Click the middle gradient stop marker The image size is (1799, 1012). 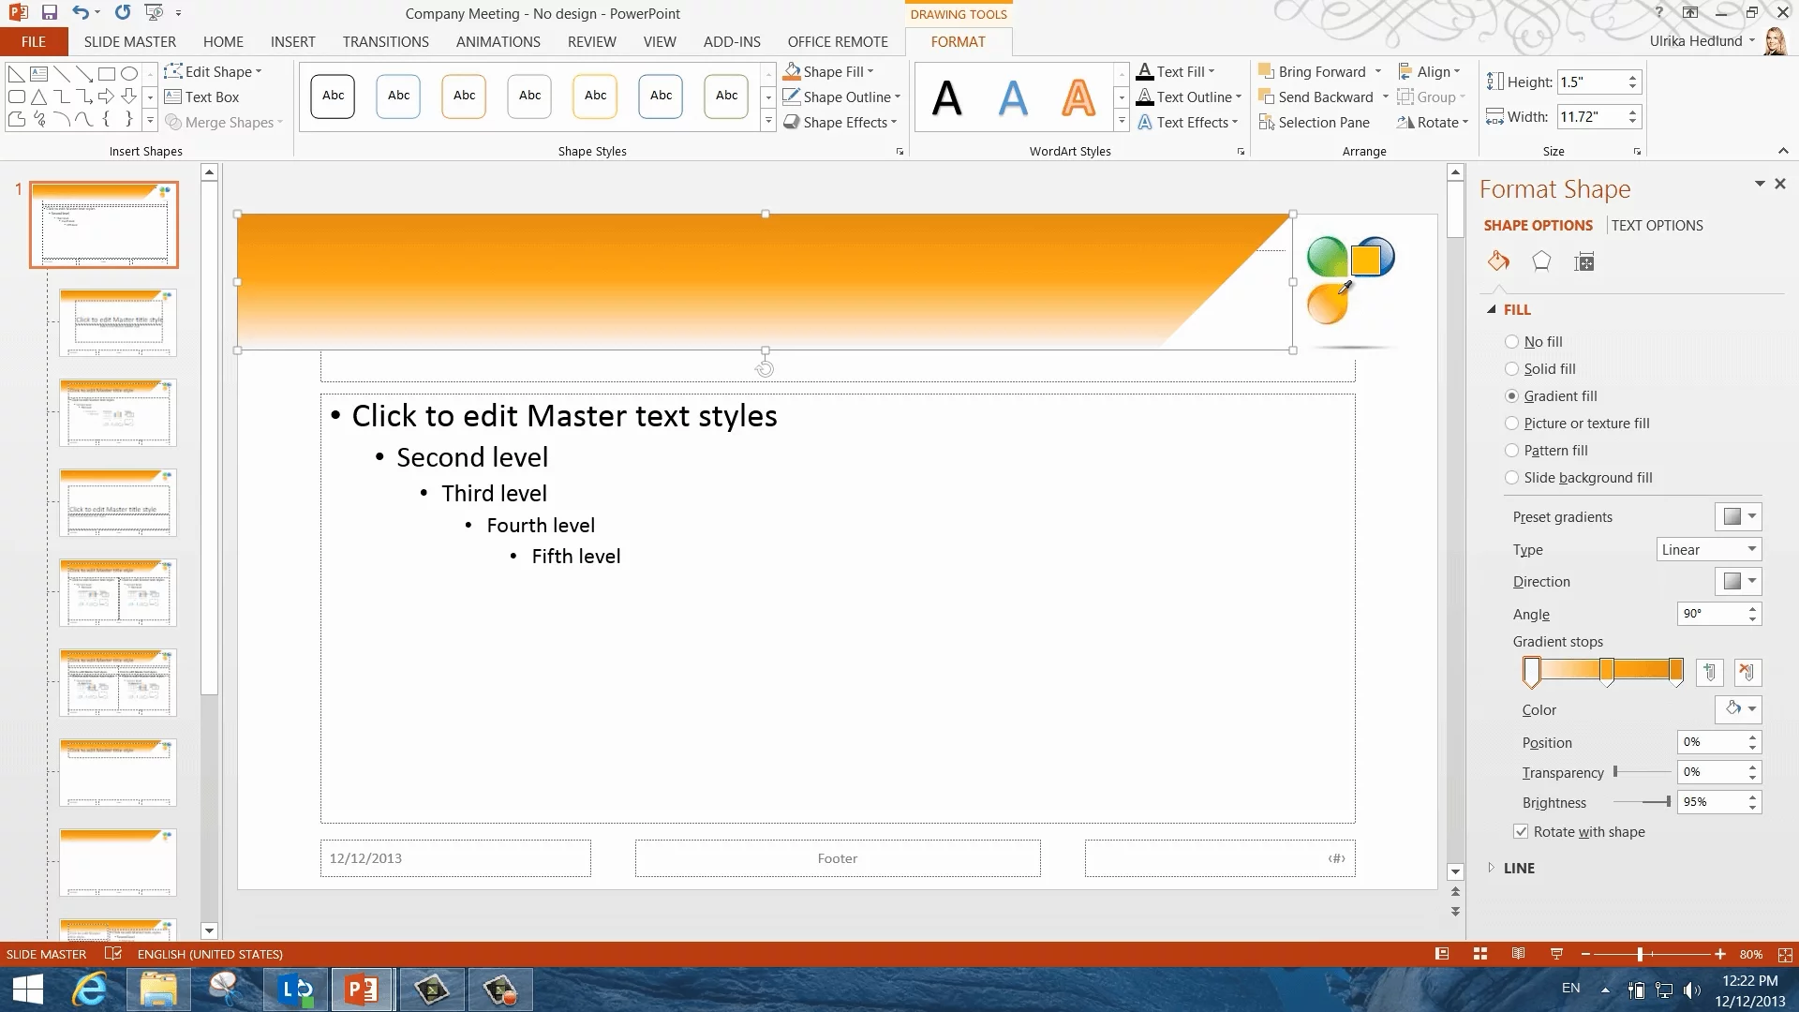pyautogui.click(x=1607, y=671)
